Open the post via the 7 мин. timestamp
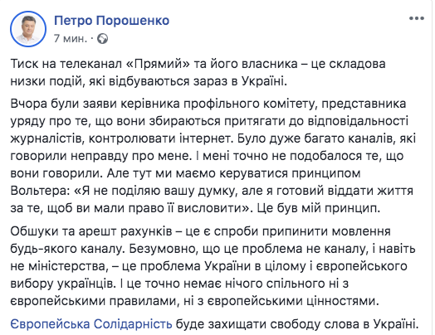435x335 pixels. [x=71, y=38]
